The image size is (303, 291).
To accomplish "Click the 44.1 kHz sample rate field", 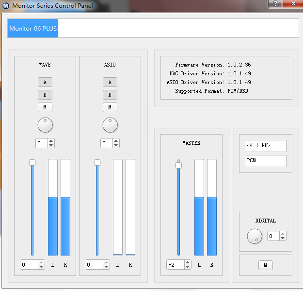I will pyautogui.click(x=265, y=146).
